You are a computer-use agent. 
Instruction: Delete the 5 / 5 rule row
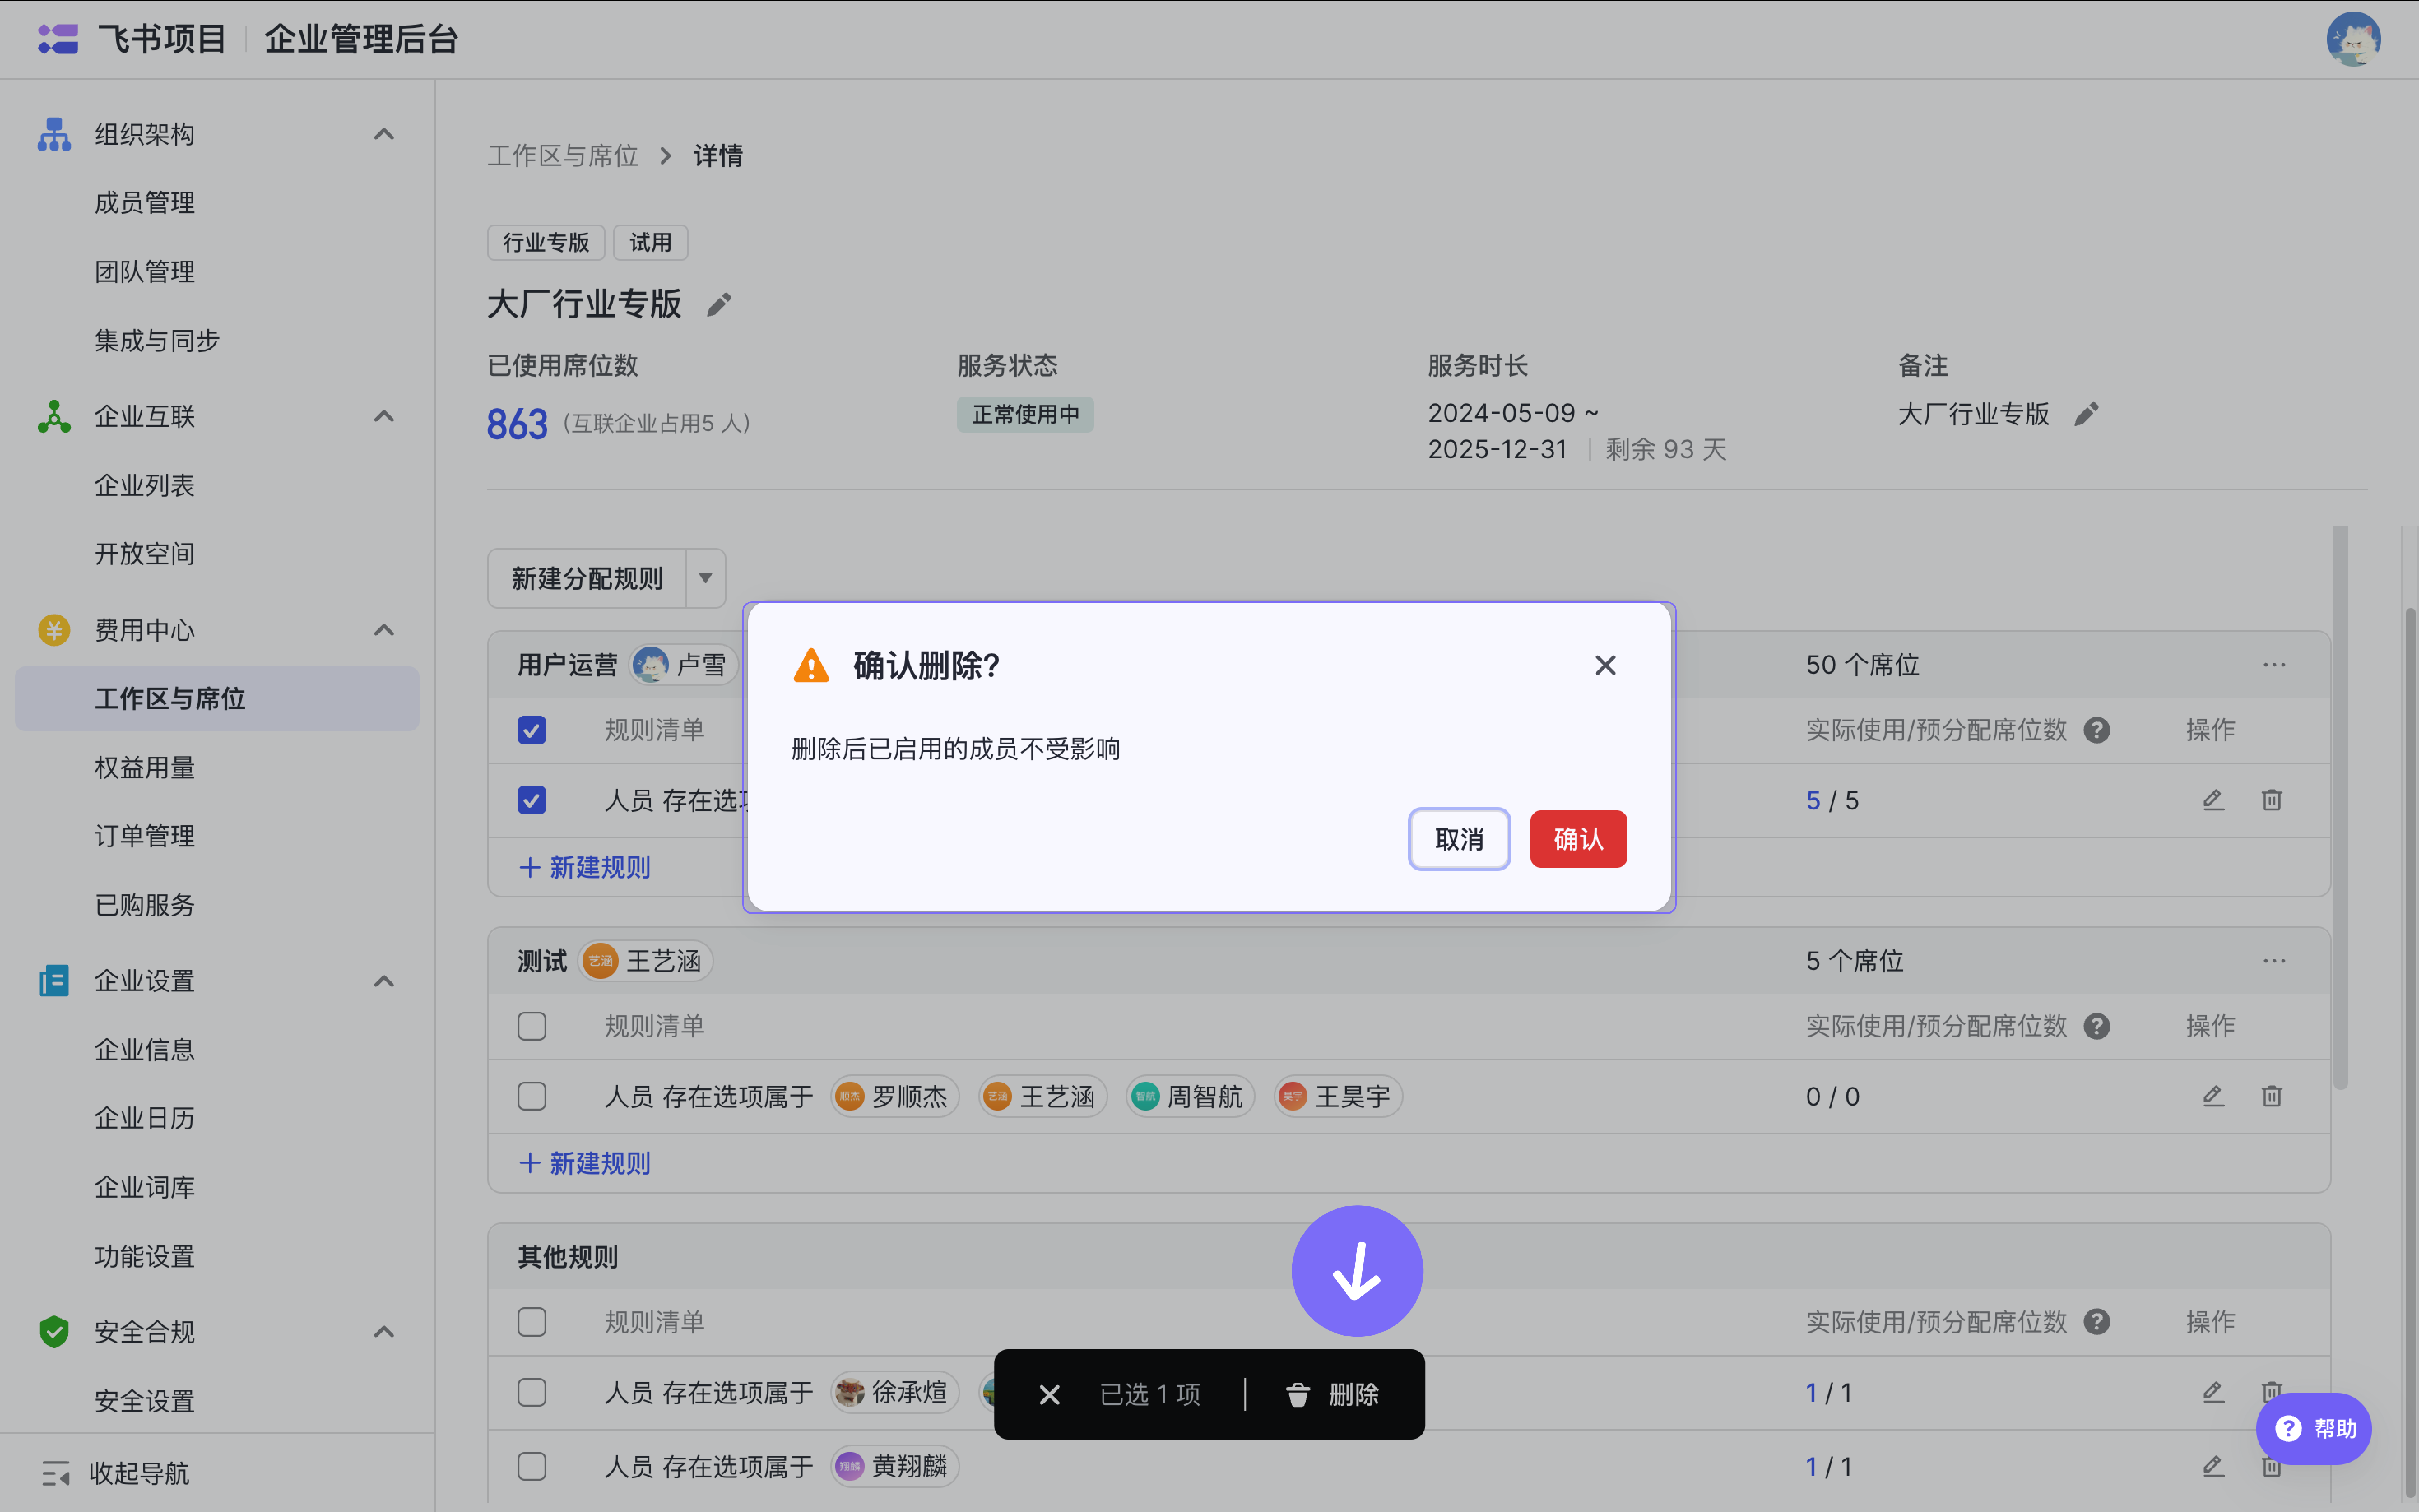[2272, 800]
